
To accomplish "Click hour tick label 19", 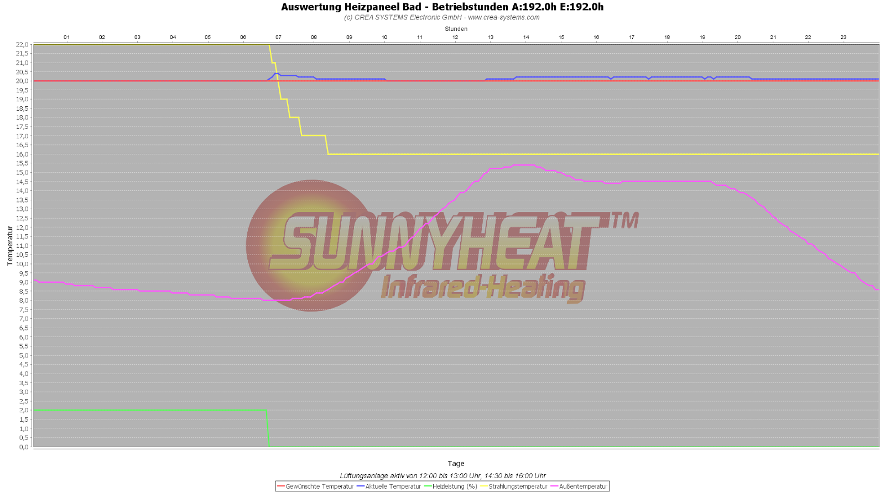I will [x=702, y=37].
